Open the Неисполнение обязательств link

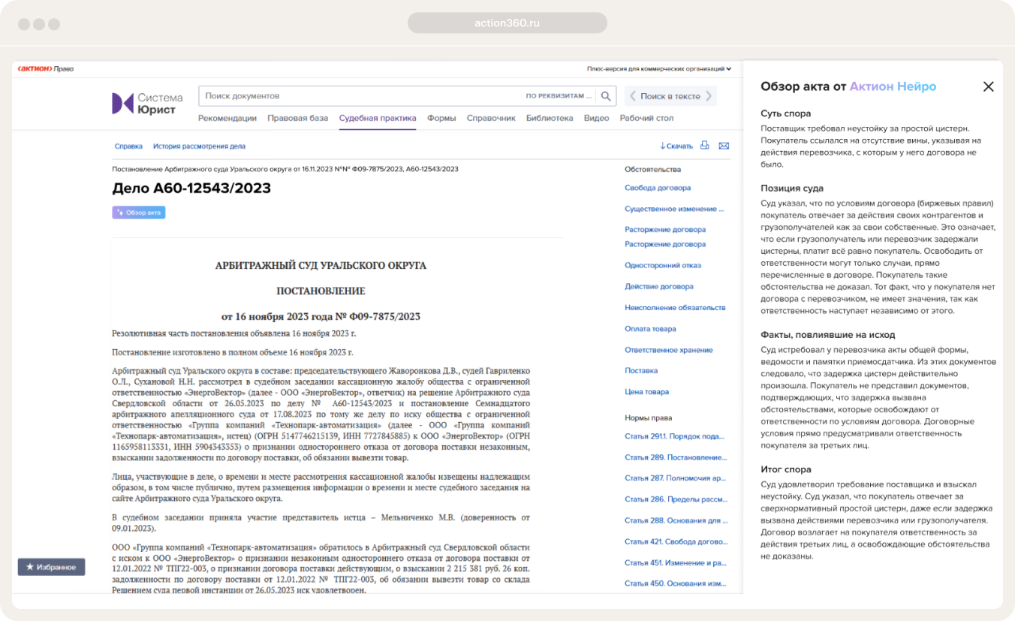pyautogui.click(x=675, y=307)
